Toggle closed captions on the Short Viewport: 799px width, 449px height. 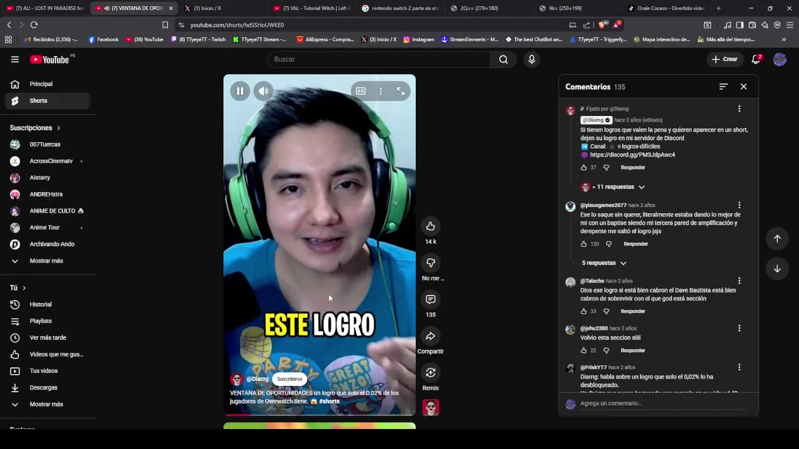point(361,91)
